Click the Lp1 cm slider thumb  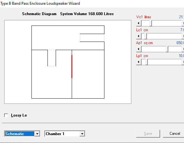pos(147,62)
